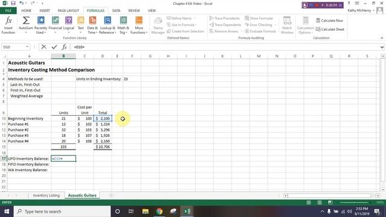
Task: Open Date & Time functions
Action: (x=92, y=25)
